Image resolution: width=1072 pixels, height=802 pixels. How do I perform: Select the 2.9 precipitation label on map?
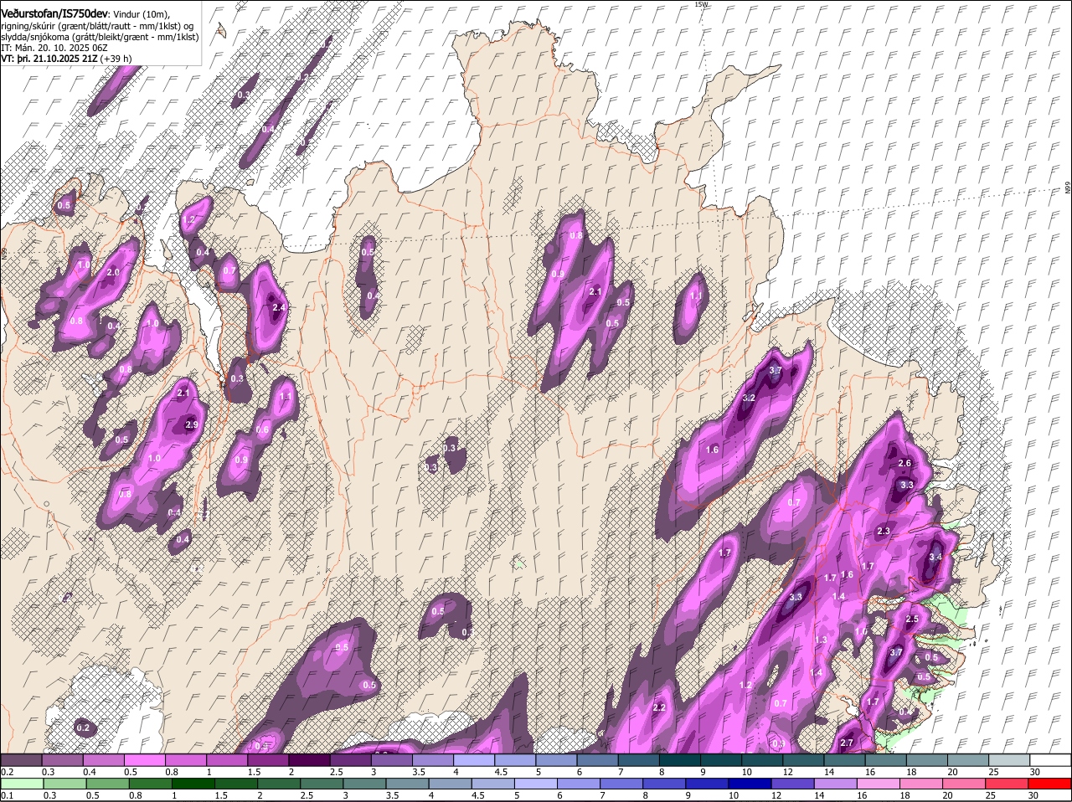[x=192, y=425]
